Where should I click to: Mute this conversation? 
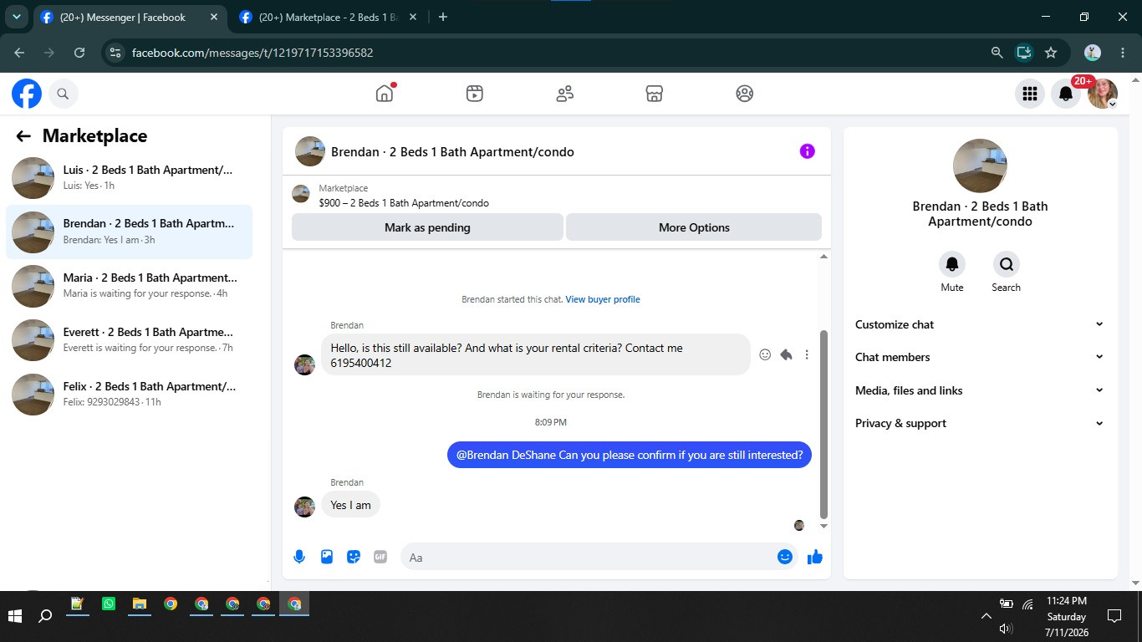click(952, 264)
